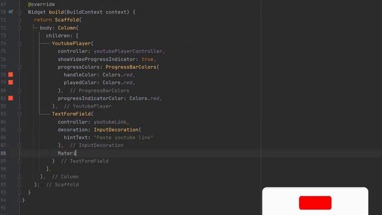
Task: Click fold end marker at // InputDecoration line
Action: click(x=20, y=145)
